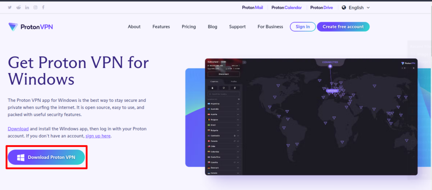The width and height of the screenshot is (432, 190).
Task: Open the English language dropdown
Action: pyautogui.click(x=356, y=8)
